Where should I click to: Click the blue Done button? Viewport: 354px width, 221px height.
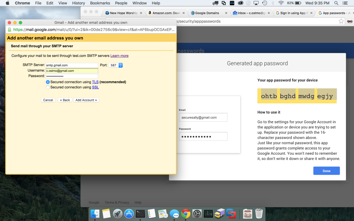coord(326,171)
